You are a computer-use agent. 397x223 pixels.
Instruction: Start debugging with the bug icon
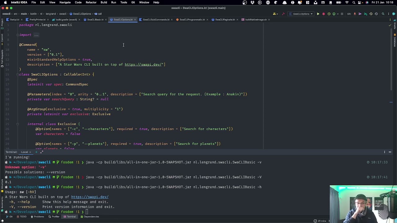coord(323,14)
